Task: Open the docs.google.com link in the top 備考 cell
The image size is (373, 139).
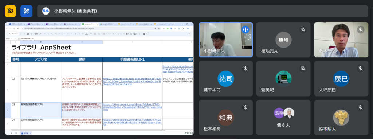Action: (178, 69)
